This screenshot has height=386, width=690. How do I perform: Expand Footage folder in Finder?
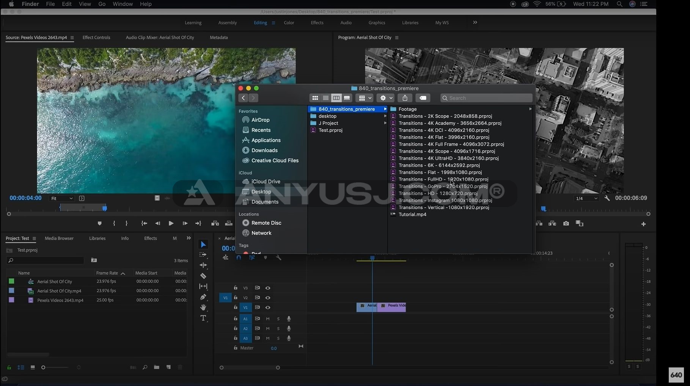[530, 109]
